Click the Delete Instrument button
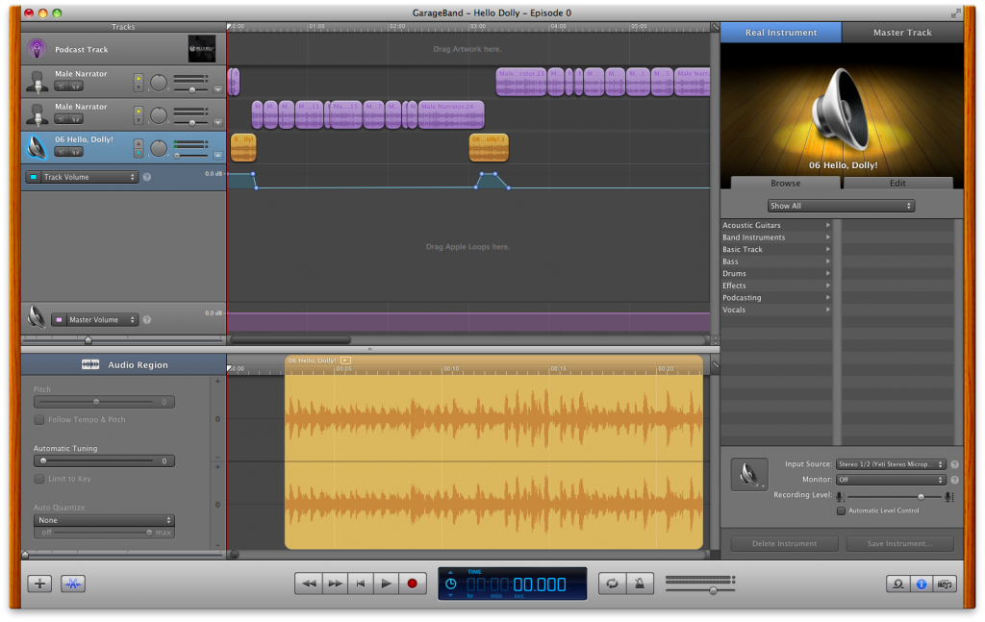Screen dimensions: 985x622 pos(785,543)
